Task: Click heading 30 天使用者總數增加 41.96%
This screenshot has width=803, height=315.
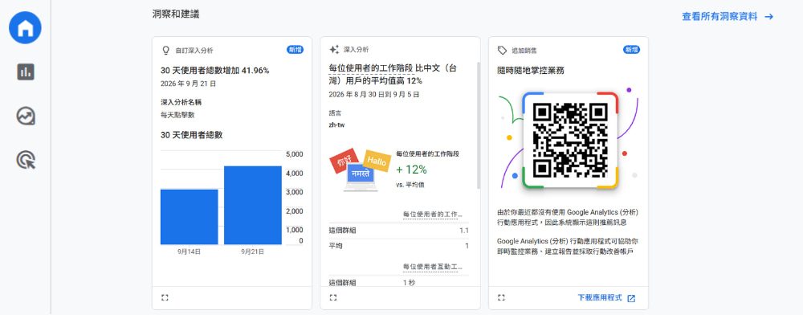Action: pyautogui.click(x=214, y=71)
